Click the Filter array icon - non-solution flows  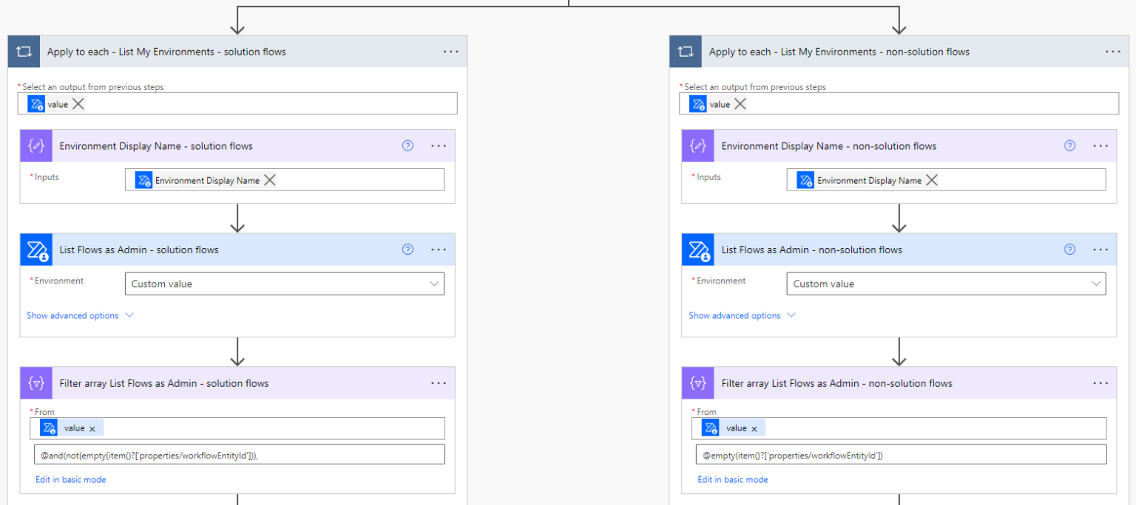click(698, 382)
